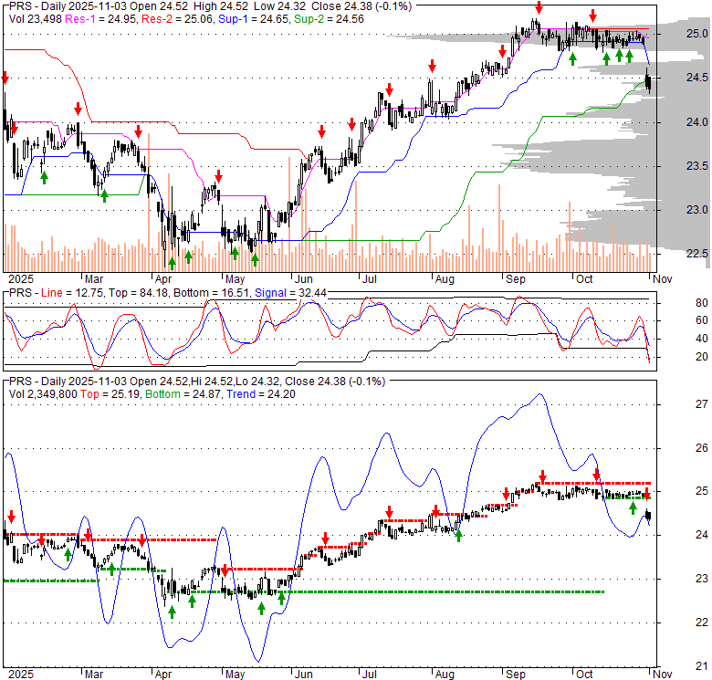Viewport: 712px width, 680px height.
Task: Click Jun on the top chart's date axis
Action: coord(303,279)
